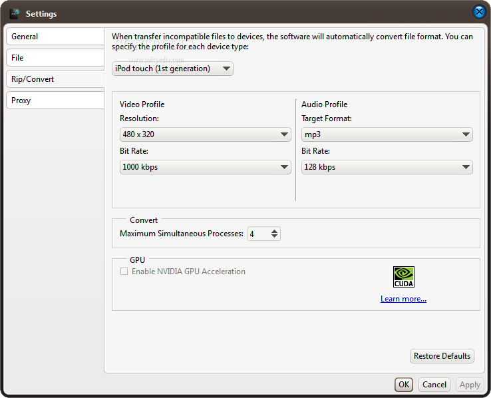Click the Learn more... link
The width and height of the screenshot is (491, 398).
pos(403,299)
